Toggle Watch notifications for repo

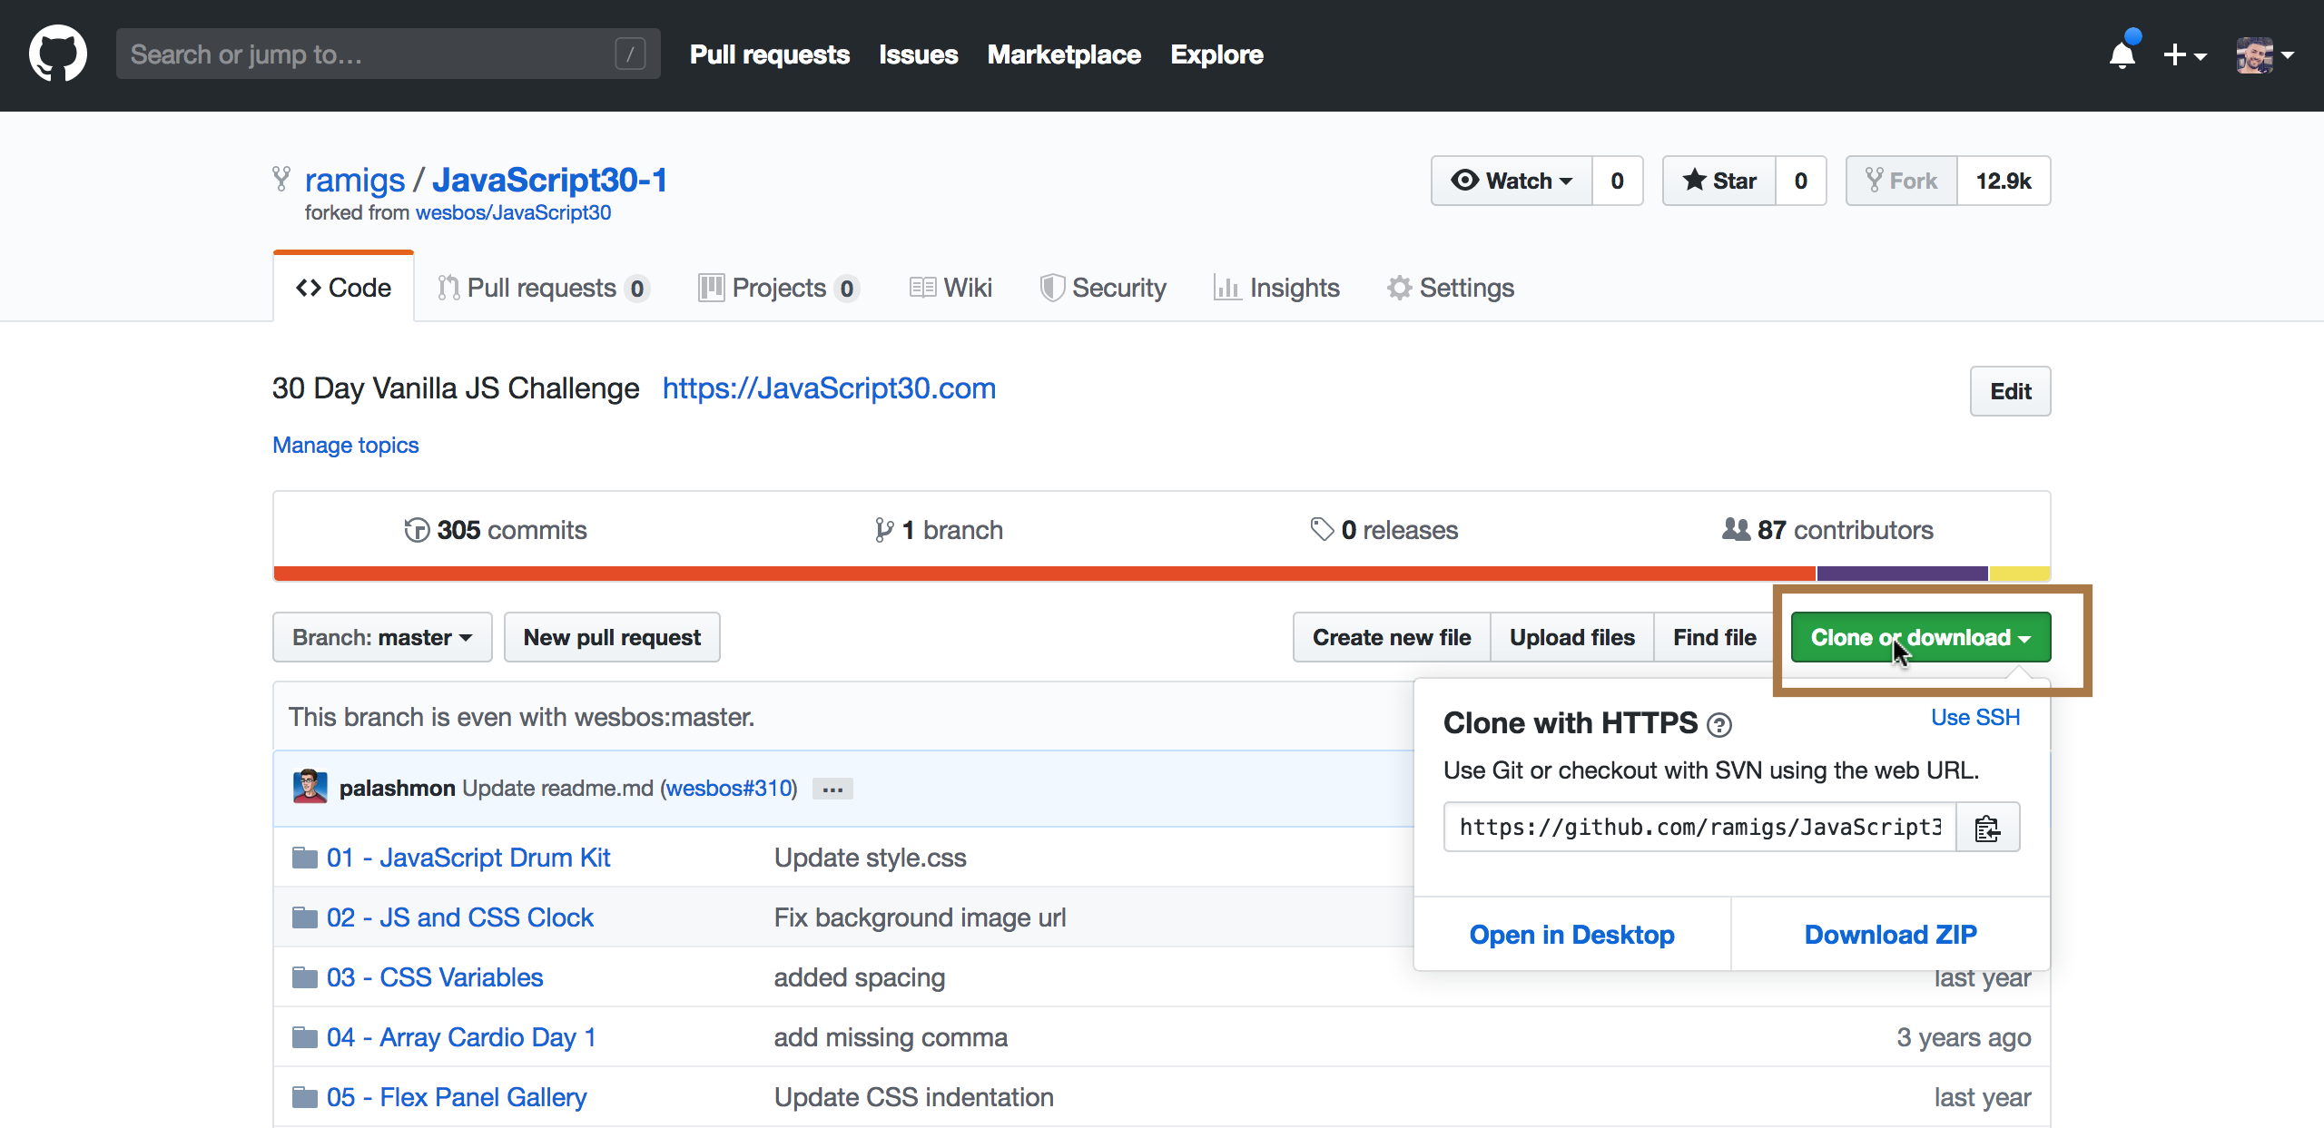click(1512, 180)
